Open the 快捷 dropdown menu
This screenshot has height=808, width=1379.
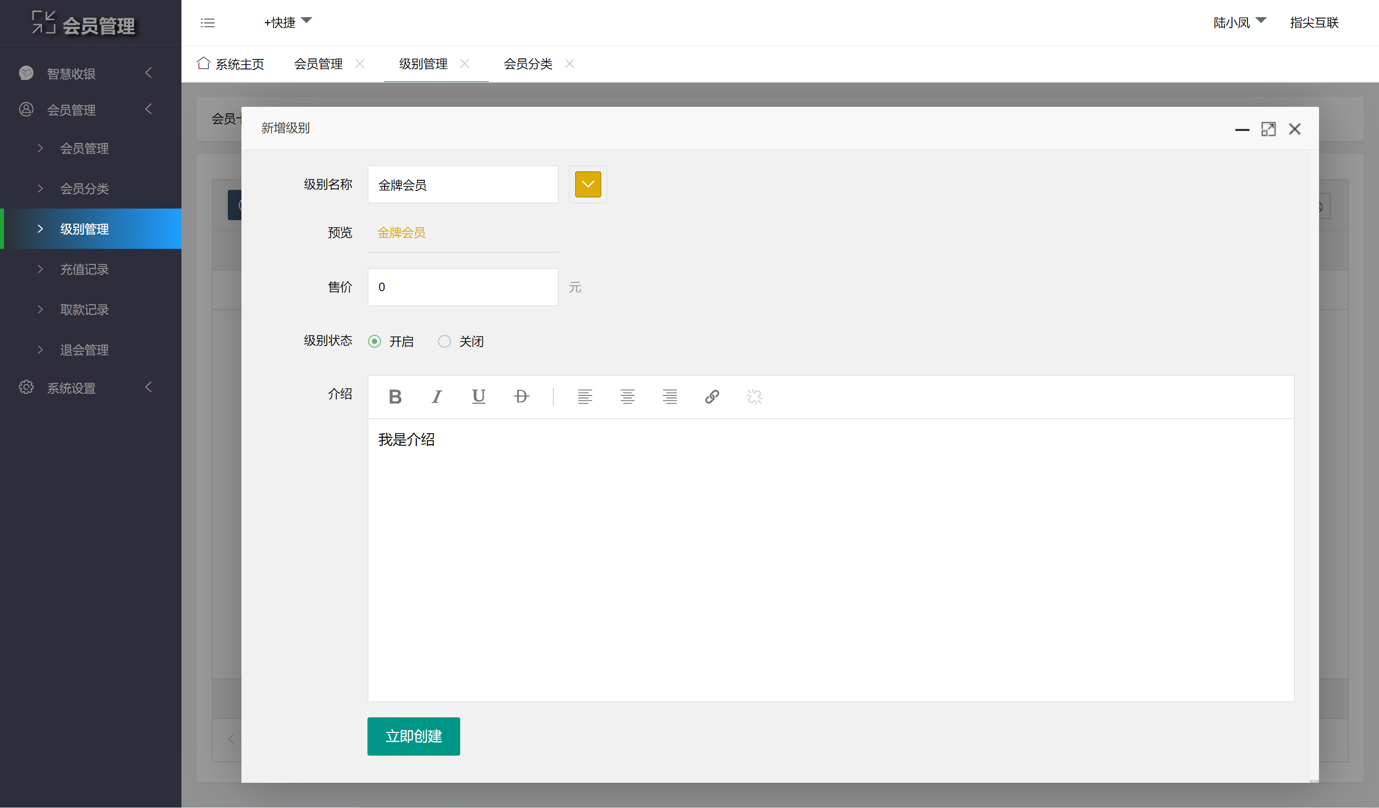[x=288, y=23]
